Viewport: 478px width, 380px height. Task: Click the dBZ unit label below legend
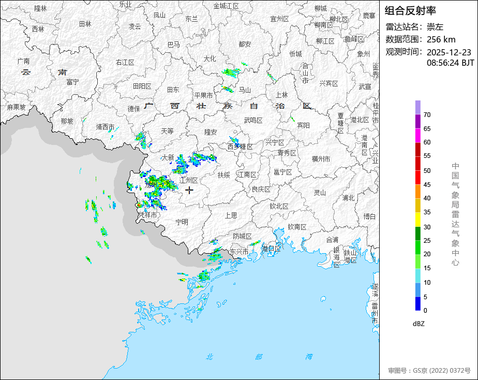tap(419, 324)
